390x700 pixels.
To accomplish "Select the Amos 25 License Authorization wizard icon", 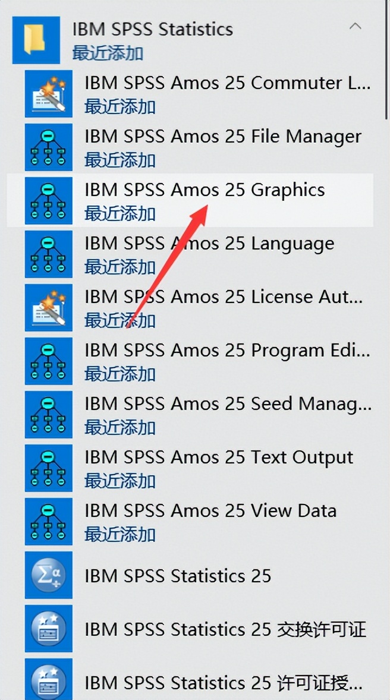I will [x=48, y=307].
